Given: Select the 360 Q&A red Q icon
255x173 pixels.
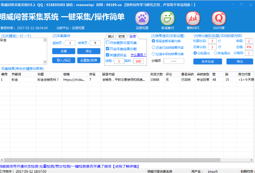Looking at the screenshot, I should coord(219,18).
